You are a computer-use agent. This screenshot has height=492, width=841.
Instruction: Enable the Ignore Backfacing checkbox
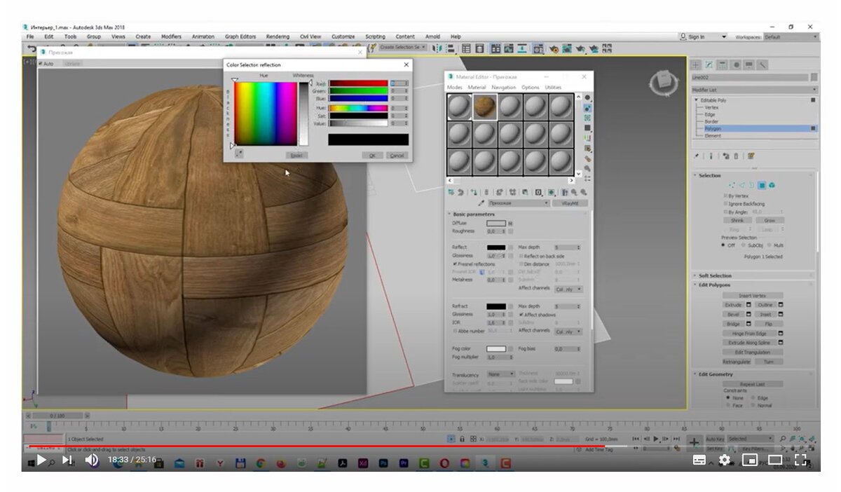tap(725, 204)
